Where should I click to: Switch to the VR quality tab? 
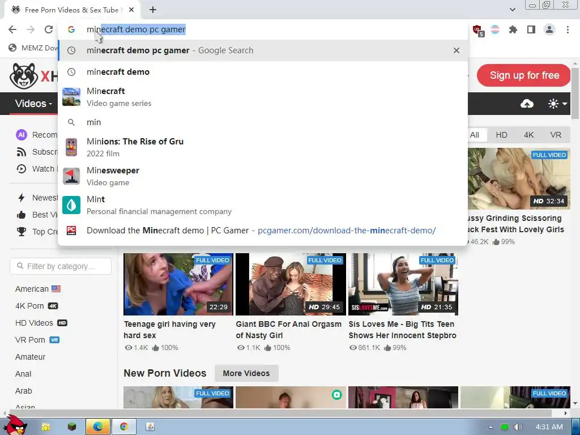coord(556,135)
